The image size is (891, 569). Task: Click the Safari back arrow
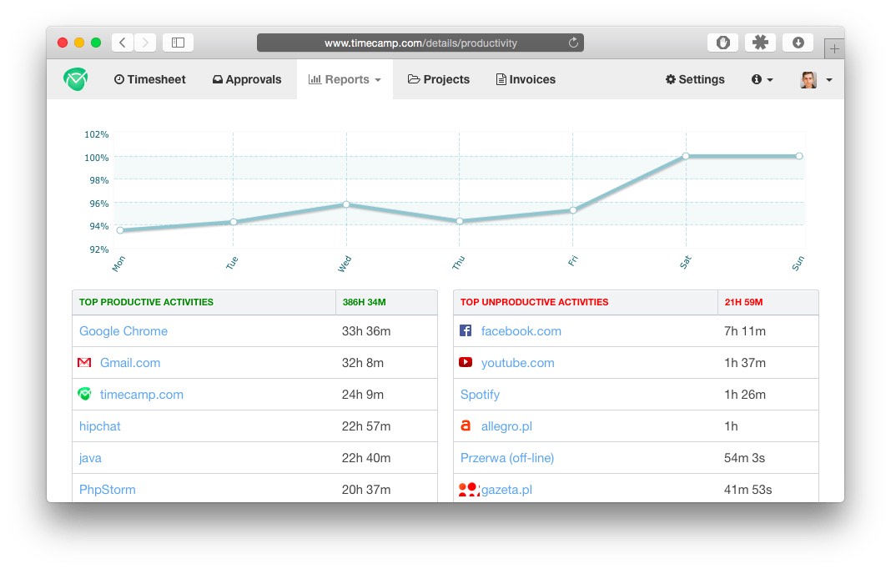point(123,43)
